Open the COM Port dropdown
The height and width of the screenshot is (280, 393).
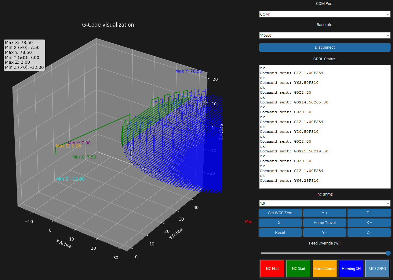325,14
